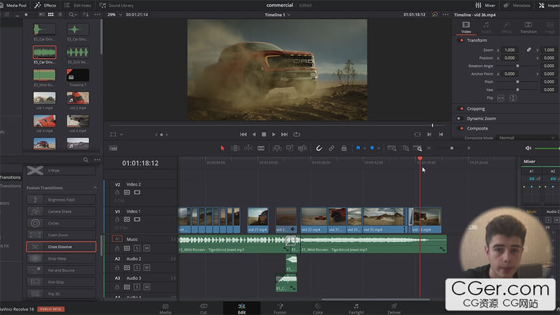Toggle the Composite section enable dot
The width and height of the screenshot is (560, 315).
(461, 128)
